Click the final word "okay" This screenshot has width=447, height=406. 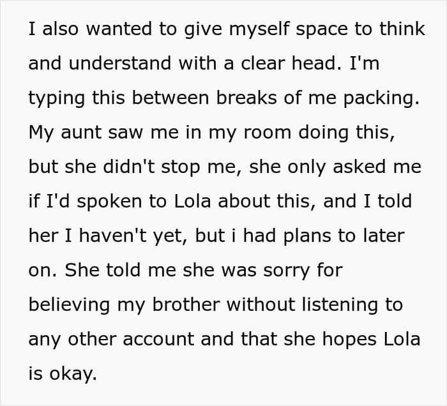pyautogui.click(x=73, y=373)
